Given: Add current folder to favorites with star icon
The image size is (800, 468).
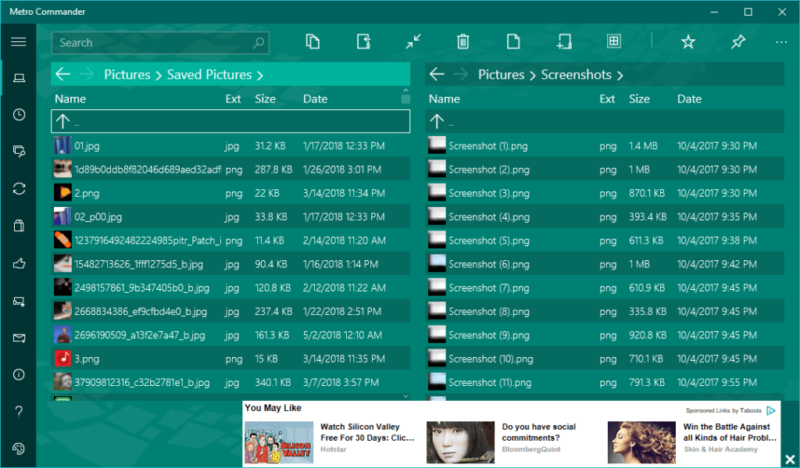Looking at the screenshot, I should pos(687,41).
